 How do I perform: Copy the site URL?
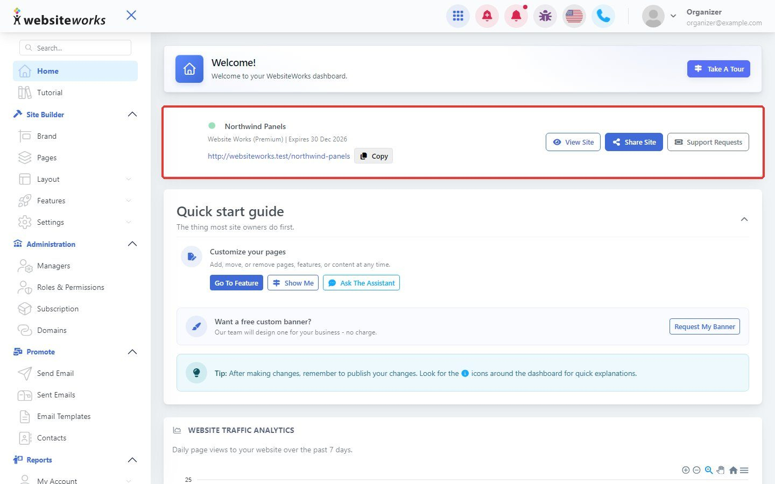(x=374, y=156)
